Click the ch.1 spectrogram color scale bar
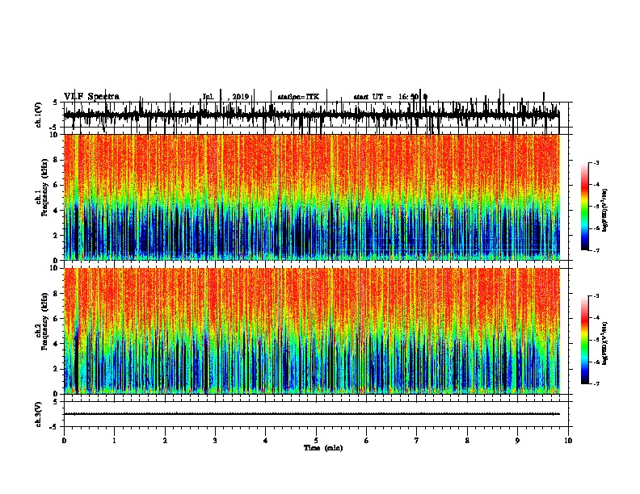The width and height of the screenshot is (640, 494). tap(585, 207)
